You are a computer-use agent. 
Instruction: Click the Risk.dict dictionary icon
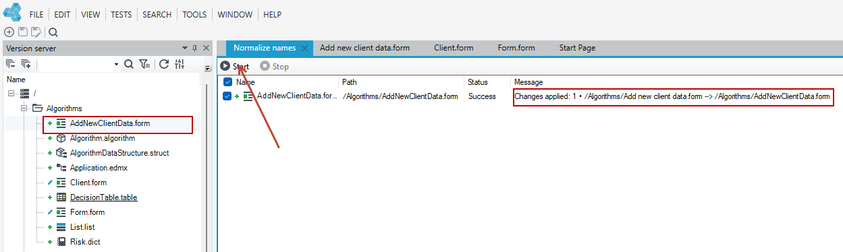pos(61,242)
